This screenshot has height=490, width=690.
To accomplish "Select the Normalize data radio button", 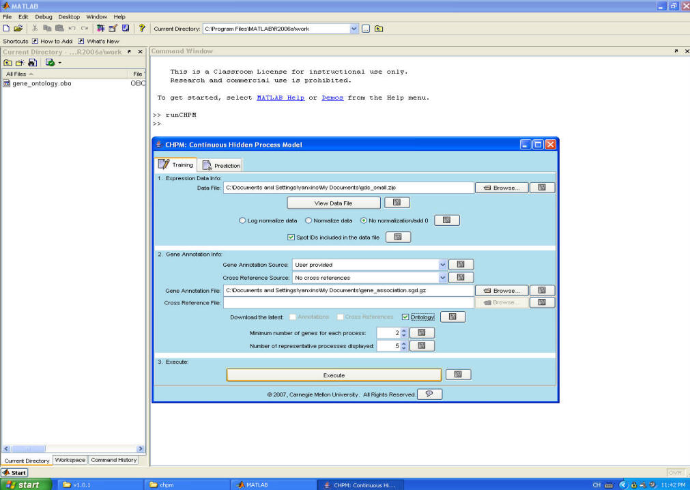I will click(308, 220).
